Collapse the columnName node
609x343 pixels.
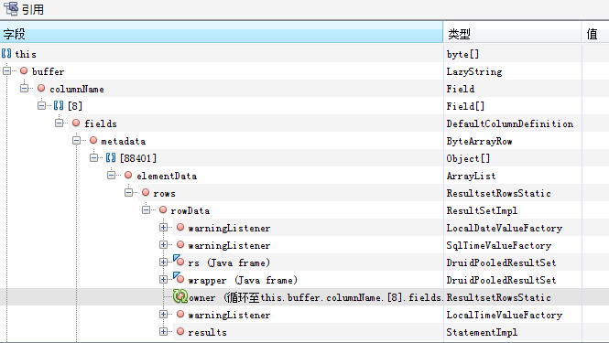click(24, 89)
